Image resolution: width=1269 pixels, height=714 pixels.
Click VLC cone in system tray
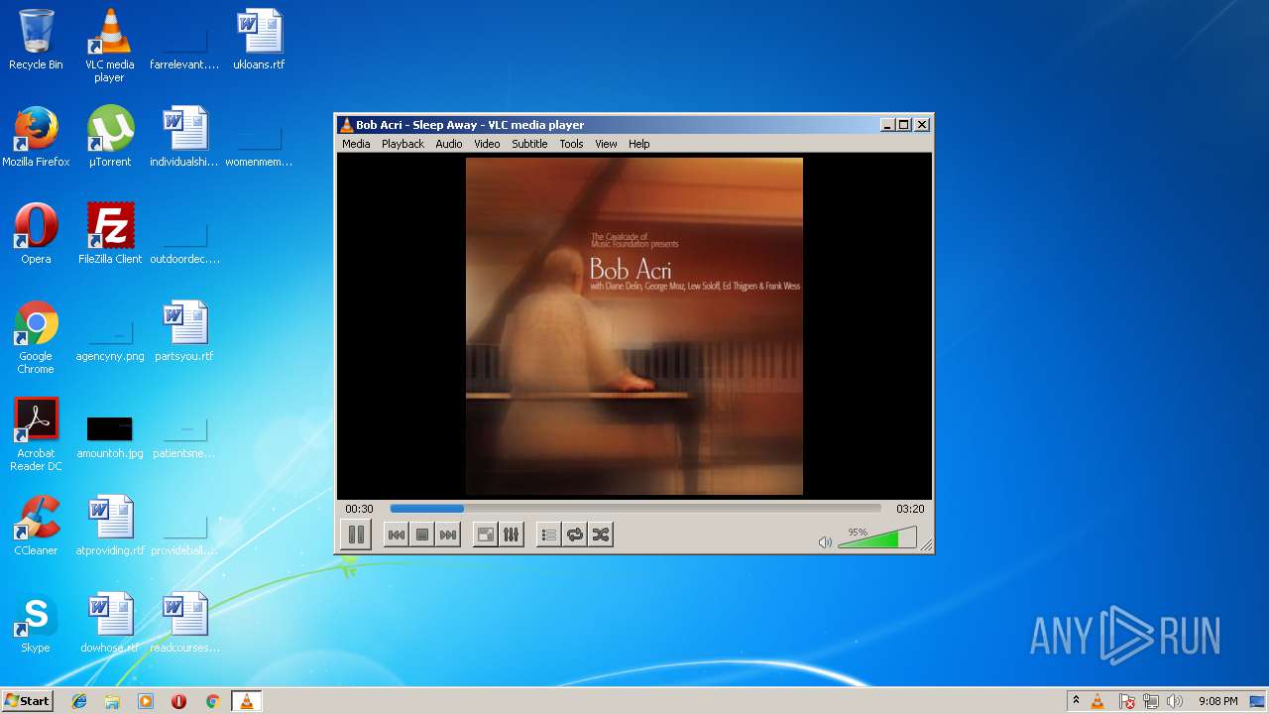click(x=1097, y=701)
